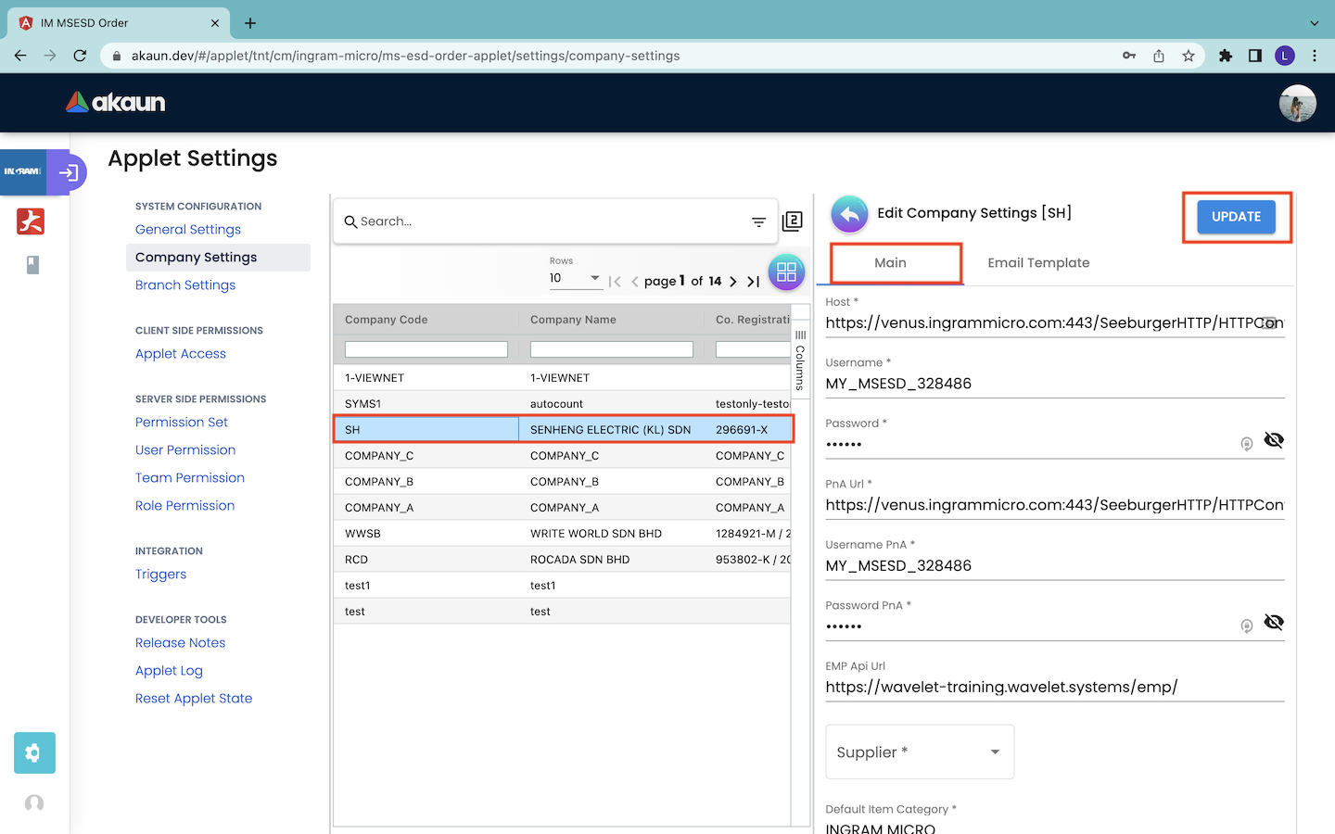Reveal the Password PnA field value
The image size is (1335, 834).
[x=1274, y=623]
